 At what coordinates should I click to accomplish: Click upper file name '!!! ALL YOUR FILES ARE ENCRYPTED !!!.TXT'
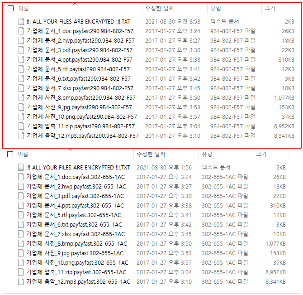pos(78,21)
